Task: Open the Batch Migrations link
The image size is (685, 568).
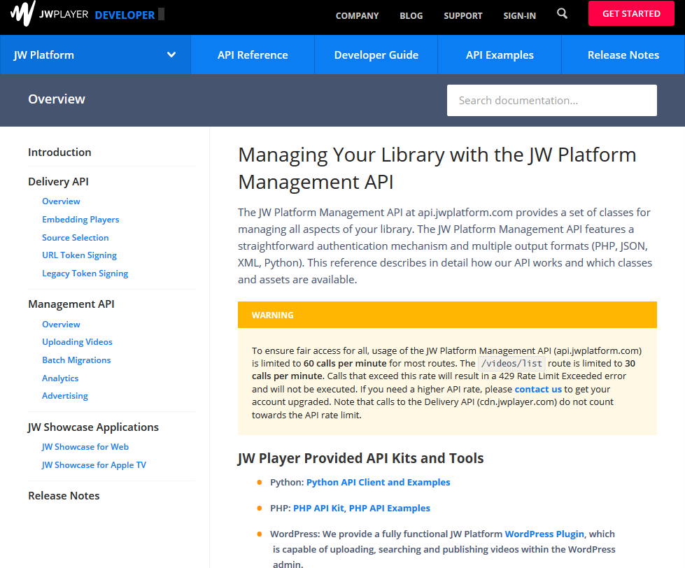Action: tap(76, 360)
